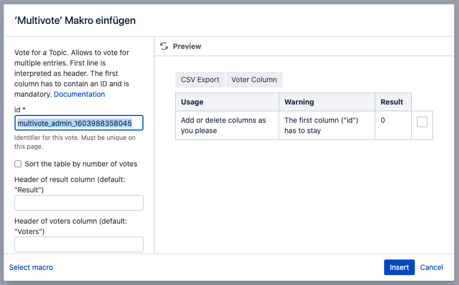Tick the vote checkbox in the table row

pyautogui.click(x=422, y=122)
